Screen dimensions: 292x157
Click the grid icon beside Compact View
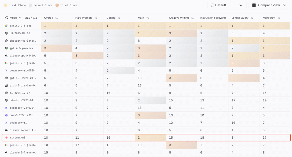(x=254, y=5)
